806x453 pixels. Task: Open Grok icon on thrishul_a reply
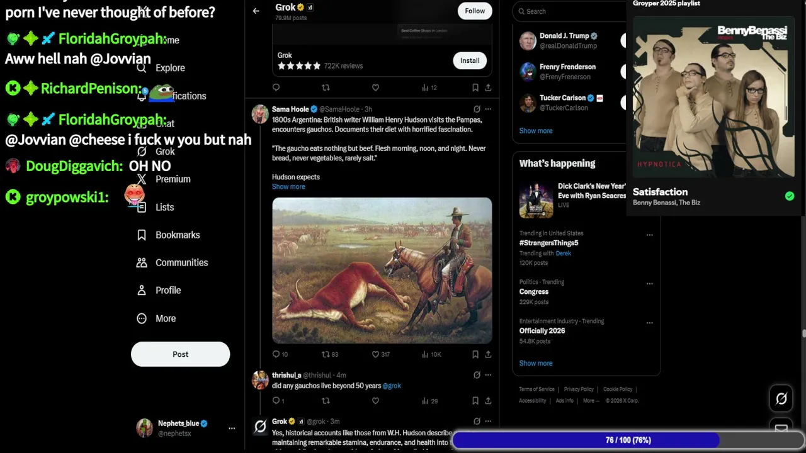pyautogui.click(x=477, y=375)
